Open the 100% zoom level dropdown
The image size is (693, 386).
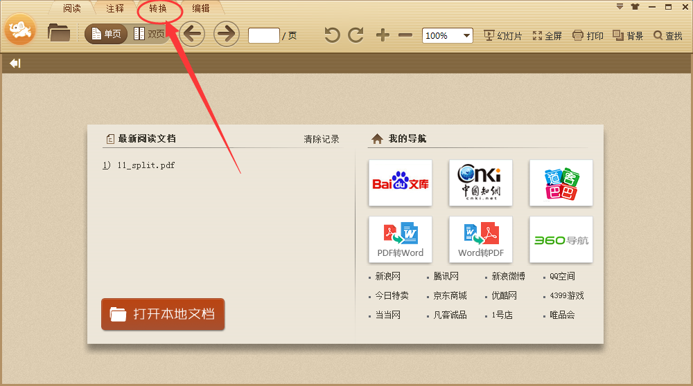[x=466, y=35]
